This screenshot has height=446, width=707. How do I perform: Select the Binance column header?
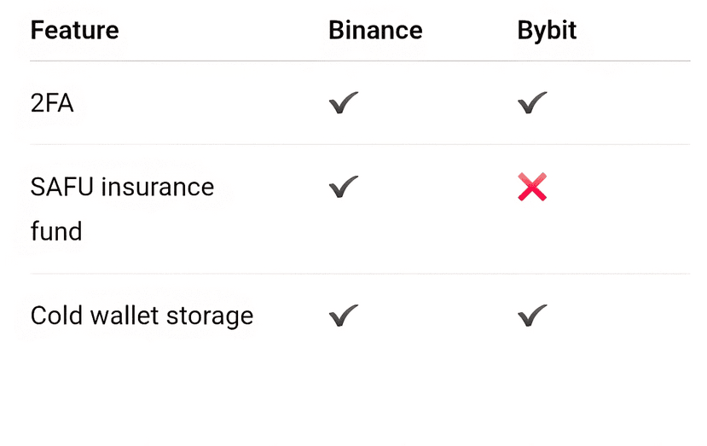tap(375, 31)
